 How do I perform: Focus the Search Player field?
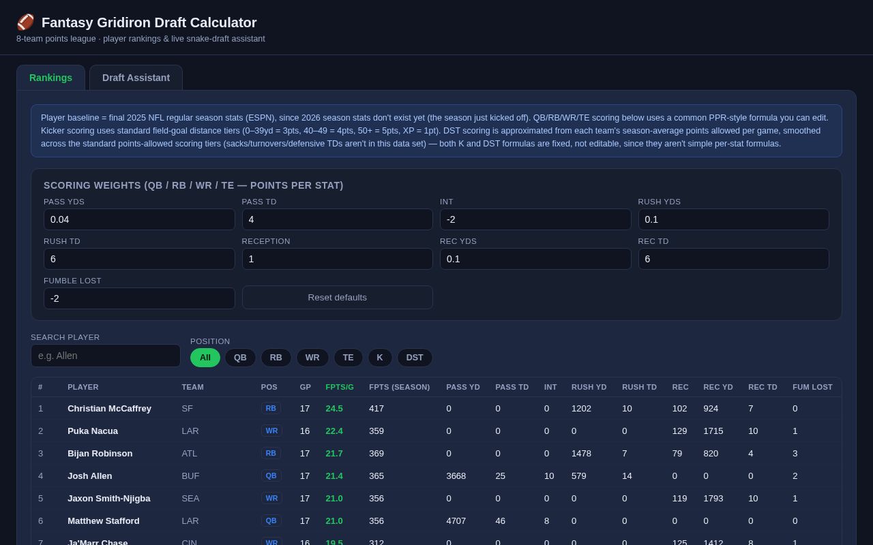(106, 356)
